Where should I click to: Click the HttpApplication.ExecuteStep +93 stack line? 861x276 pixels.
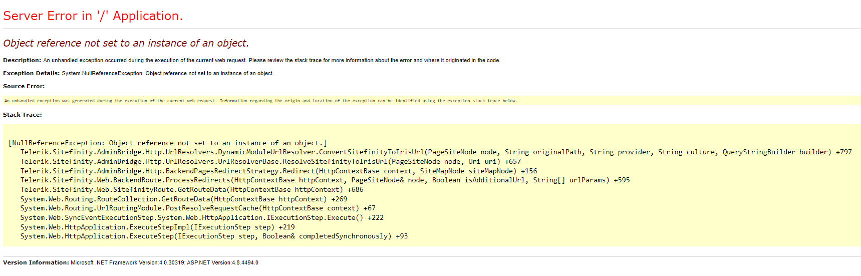pos(214,236)
